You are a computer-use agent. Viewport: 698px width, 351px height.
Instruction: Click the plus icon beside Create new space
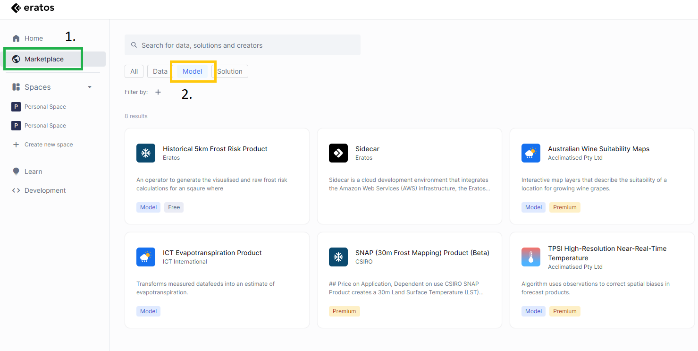(x=16, y=145)
